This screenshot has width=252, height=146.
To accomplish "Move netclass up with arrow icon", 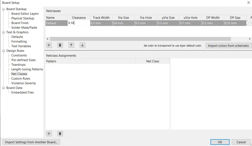I will coord(71,45).
